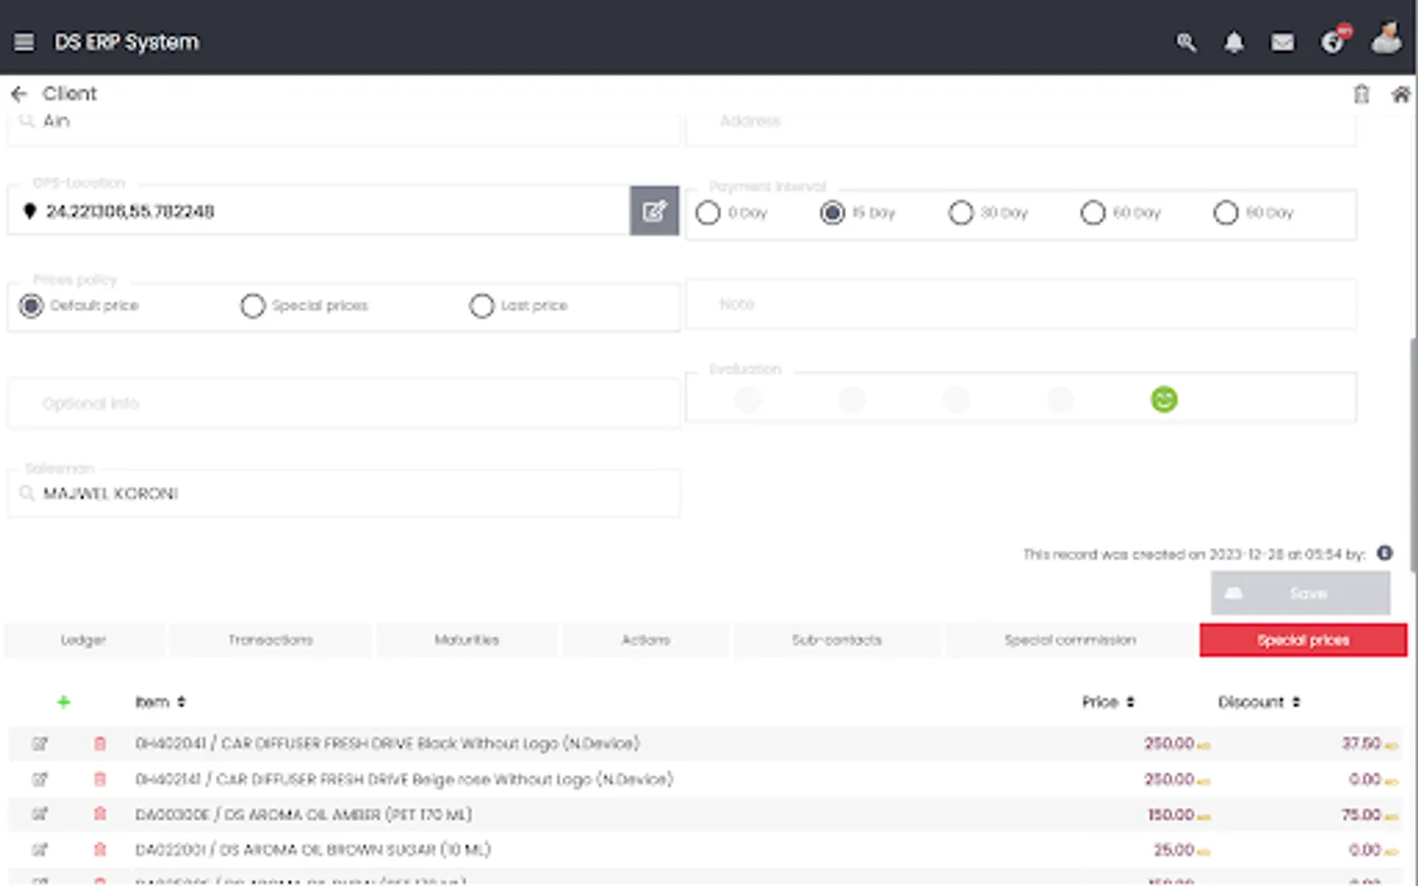Select the green smiley evaluation rating
This screenshot has height=886, width=1418.
click(x=1163, y=399)
